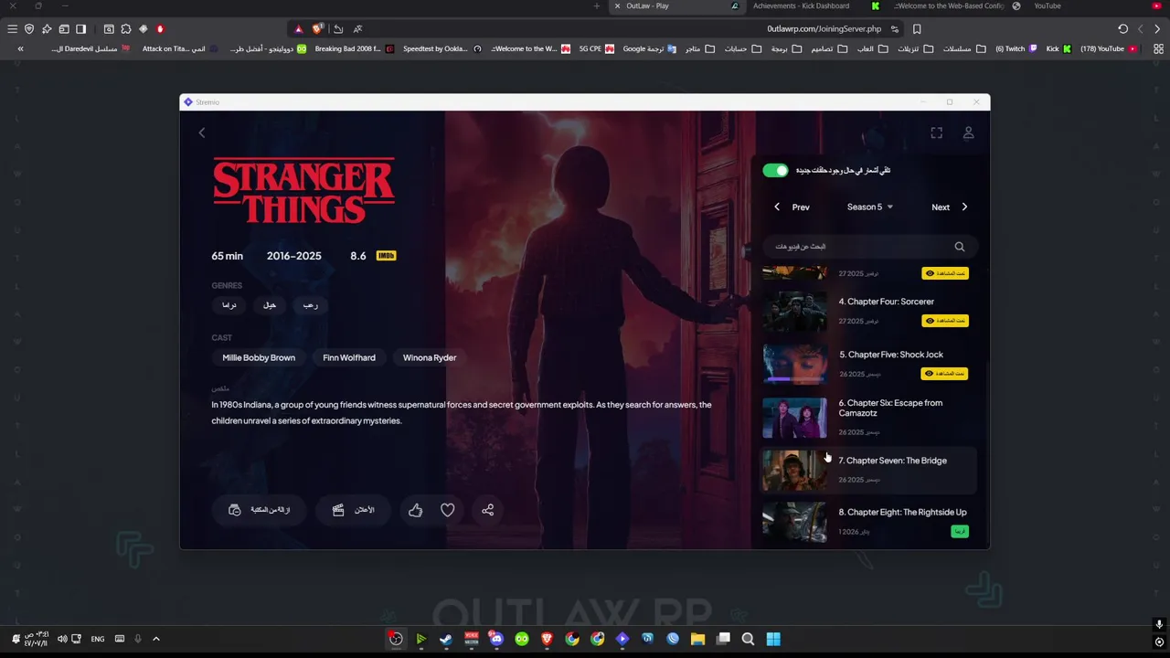Open Windows Start button in taskbar
The image size is (1170, 658).
click(773, 639)
